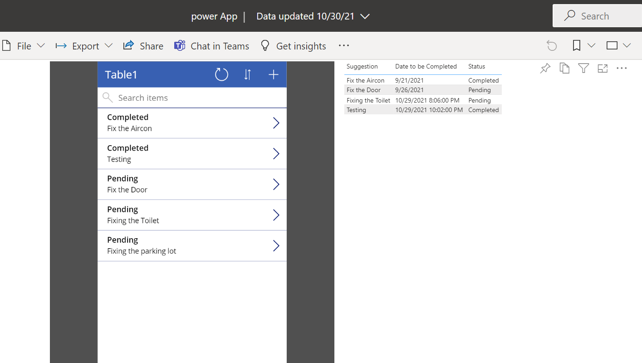Click the power App report title
642x363 pixels.
214,16
